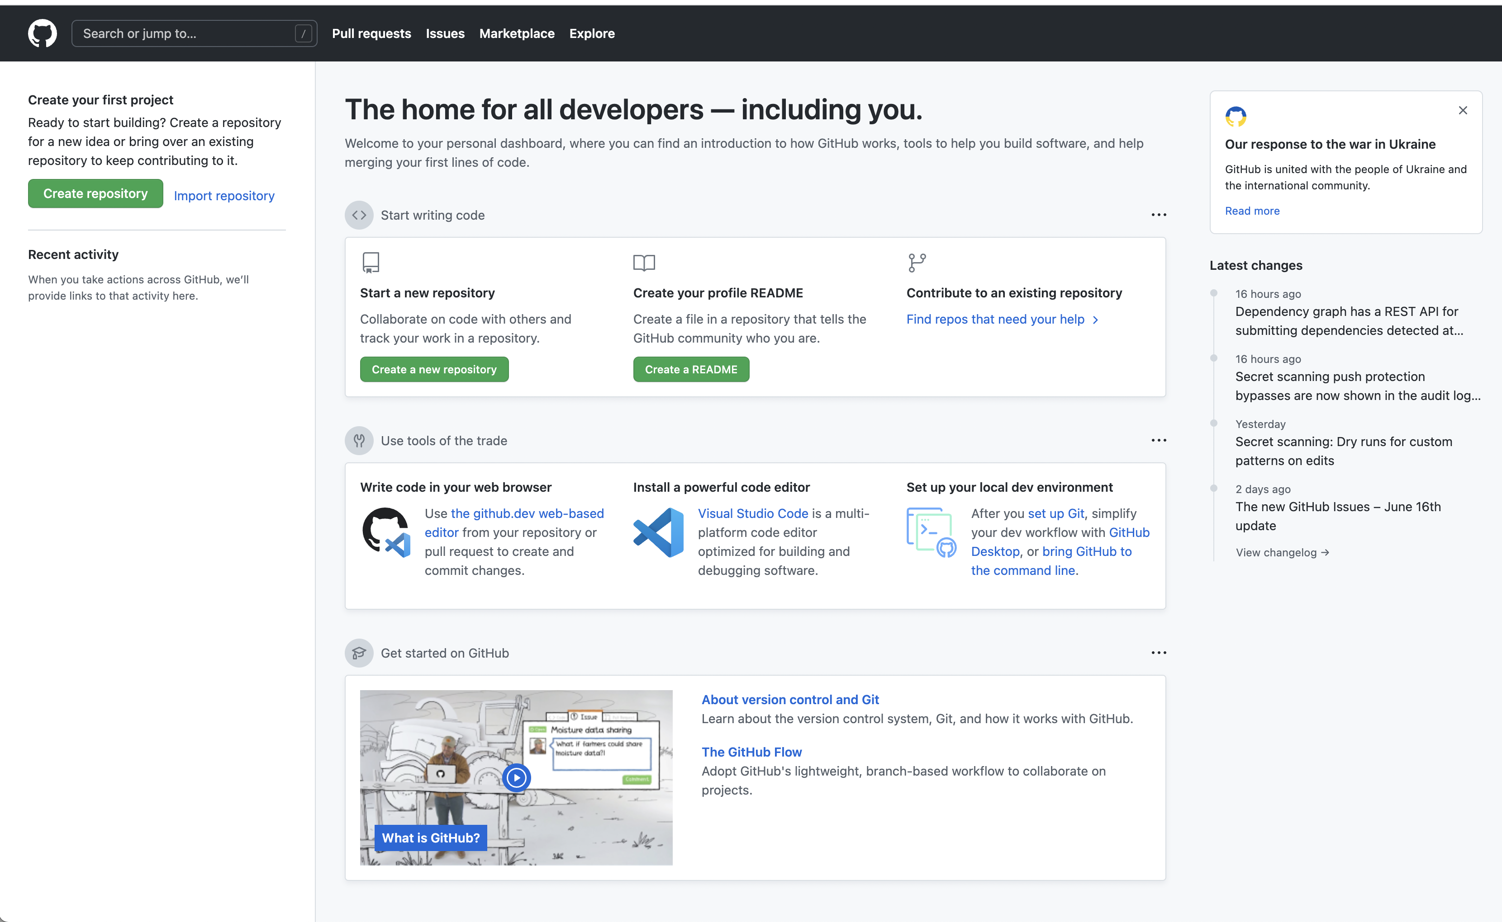The width and height of the screenshot is (1502, 922).
Task: Click the open book icon above profile README
Action: coord(644,263)
